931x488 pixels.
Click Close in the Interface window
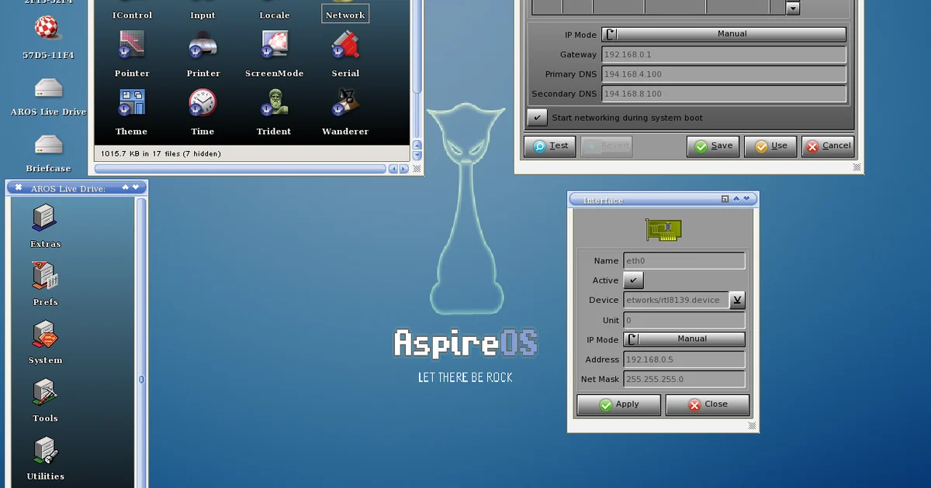(708, 404)
